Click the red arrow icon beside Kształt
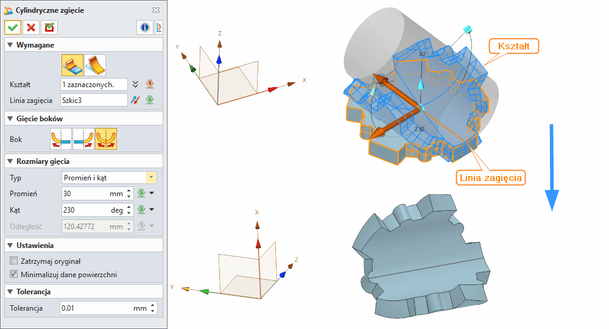Viewport: 609px width, 329px height. (x=150, y=84)
